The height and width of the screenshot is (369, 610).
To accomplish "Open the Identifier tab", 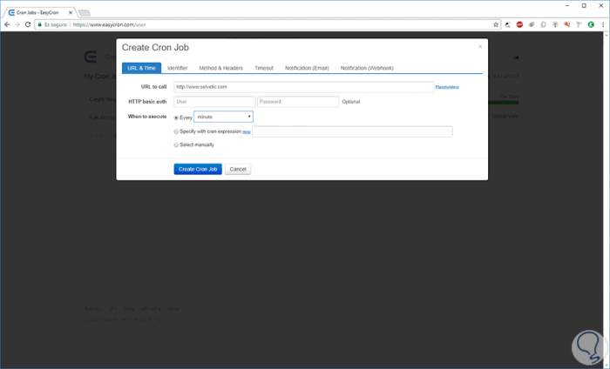I will point(178,68).
